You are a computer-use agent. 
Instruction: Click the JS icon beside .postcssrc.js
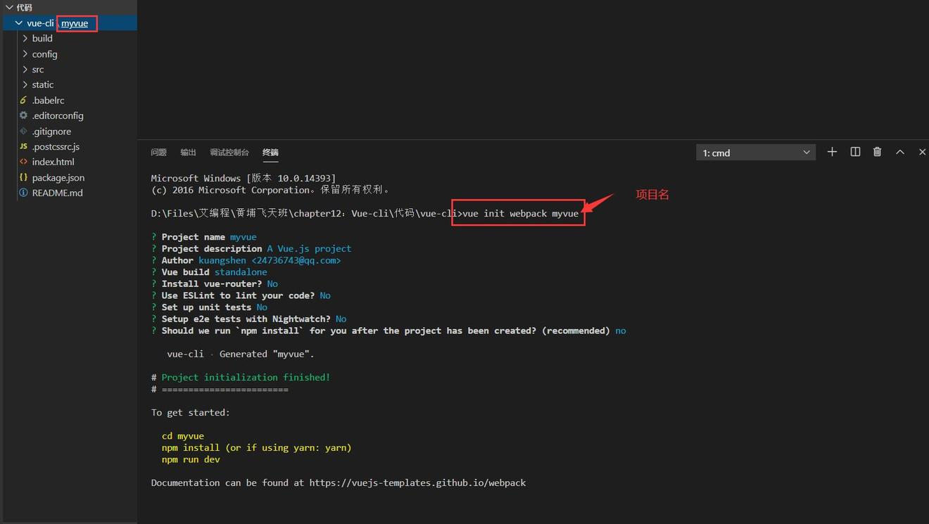click(23, 146)
